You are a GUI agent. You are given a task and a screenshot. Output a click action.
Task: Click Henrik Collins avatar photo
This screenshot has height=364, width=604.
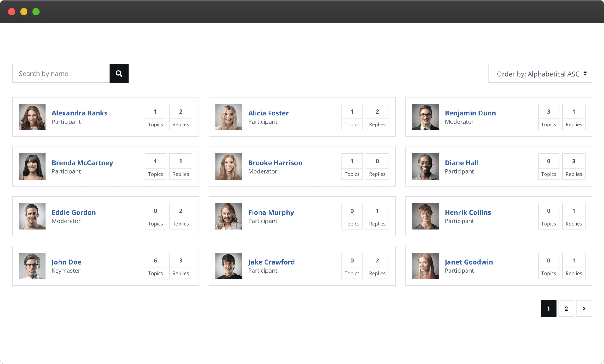coord(425,216)
